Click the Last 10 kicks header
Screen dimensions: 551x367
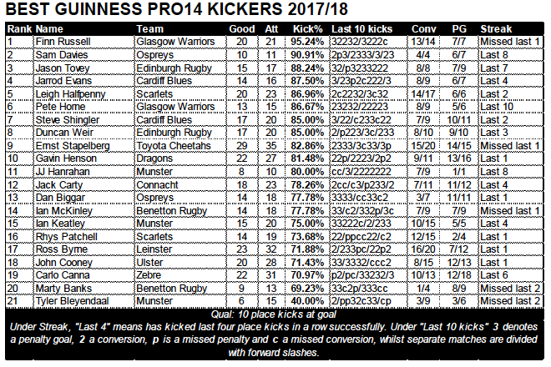pyautogui.click(x=362, y=29)
